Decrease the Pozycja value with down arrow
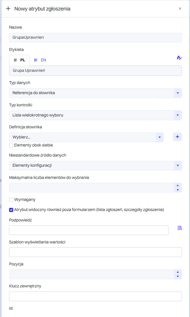Screen dimensions: 190x317 coord(178,276)
